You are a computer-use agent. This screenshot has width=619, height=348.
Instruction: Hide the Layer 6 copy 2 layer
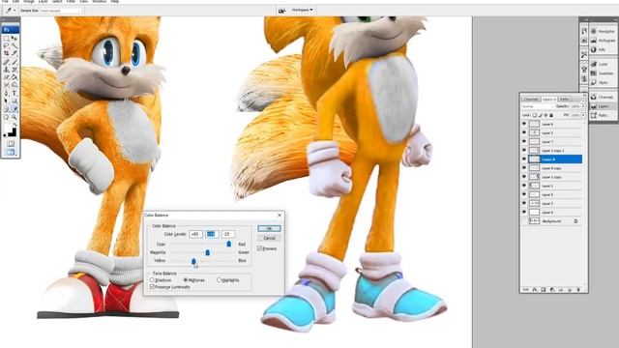(x=524, y=151)
